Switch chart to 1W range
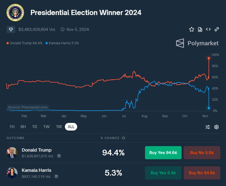Screen dimensions: 226x186 (x=46, y=127)
